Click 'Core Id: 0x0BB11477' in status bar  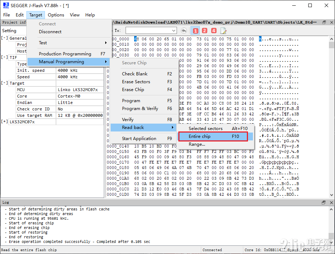point(265,250)
